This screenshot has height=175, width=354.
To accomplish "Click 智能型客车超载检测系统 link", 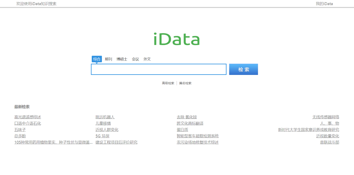I will (198, 136).
